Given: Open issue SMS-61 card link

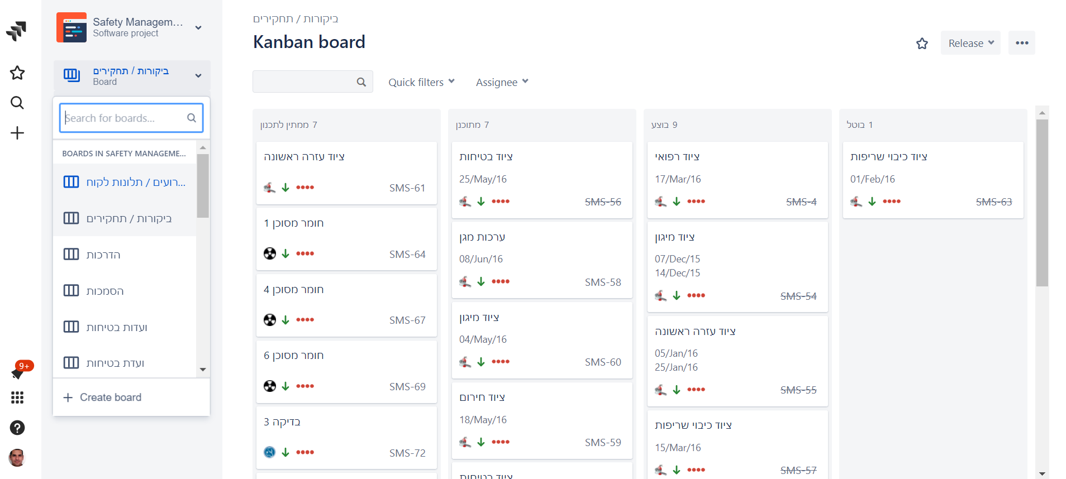Looking at the screenshot, I should coord(407,188).
